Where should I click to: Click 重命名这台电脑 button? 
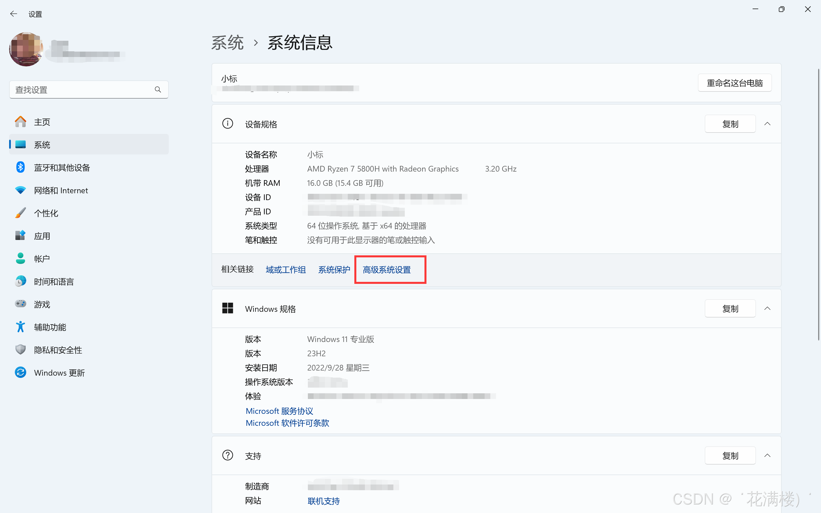[735, 83]
